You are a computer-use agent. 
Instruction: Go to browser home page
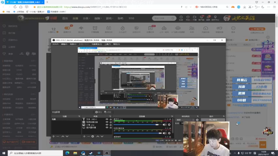21,7
